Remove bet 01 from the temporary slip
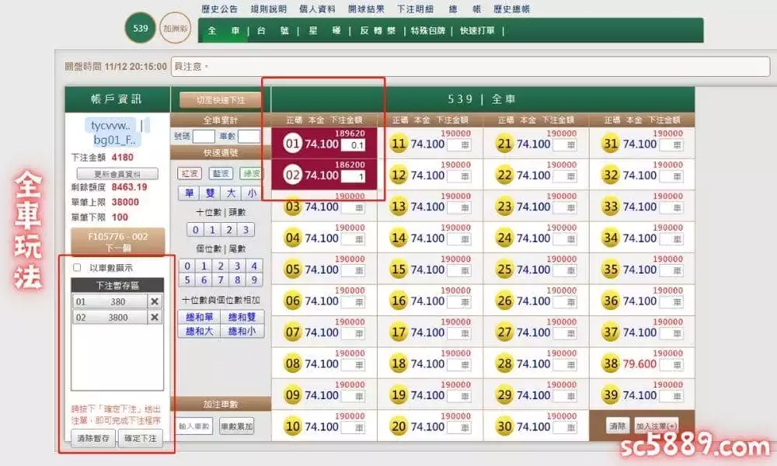The image size is (777, 466). (155, 301)
